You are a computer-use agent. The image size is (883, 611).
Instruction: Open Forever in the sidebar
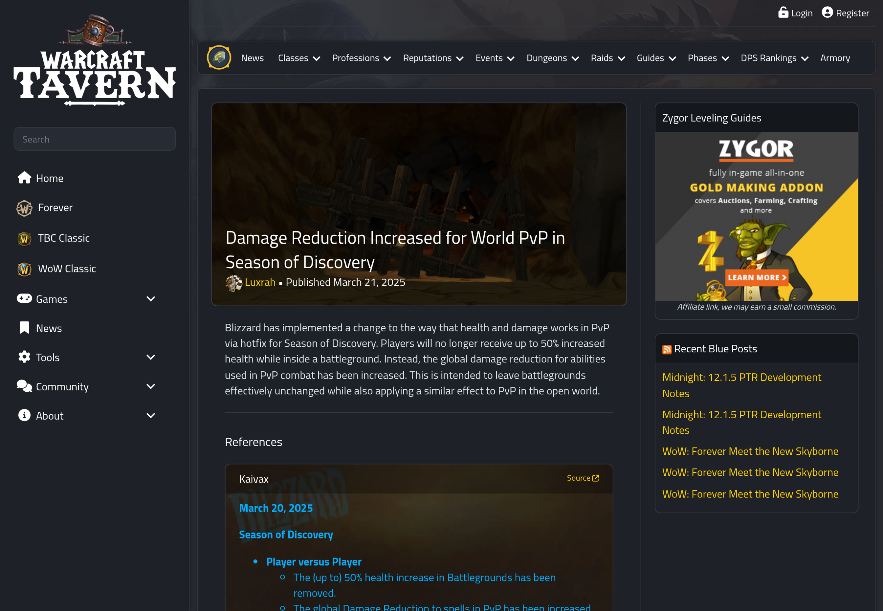[x=55, y=208]
